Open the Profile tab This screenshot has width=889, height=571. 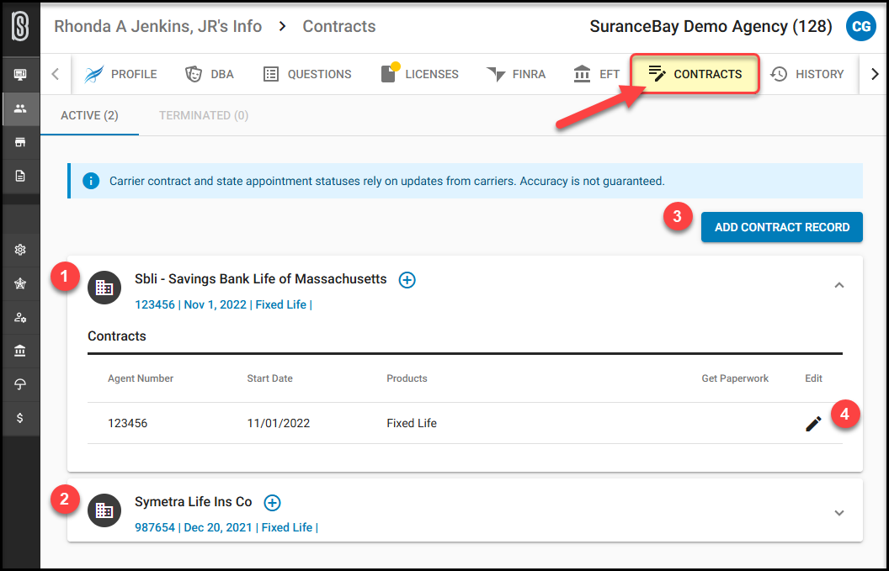[120, 74]
